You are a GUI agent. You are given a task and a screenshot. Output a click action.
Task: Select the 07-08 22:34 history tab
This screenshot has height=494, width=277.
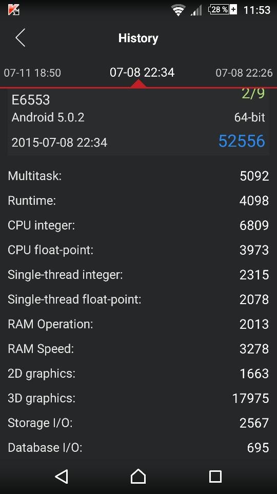pos(142,73)
